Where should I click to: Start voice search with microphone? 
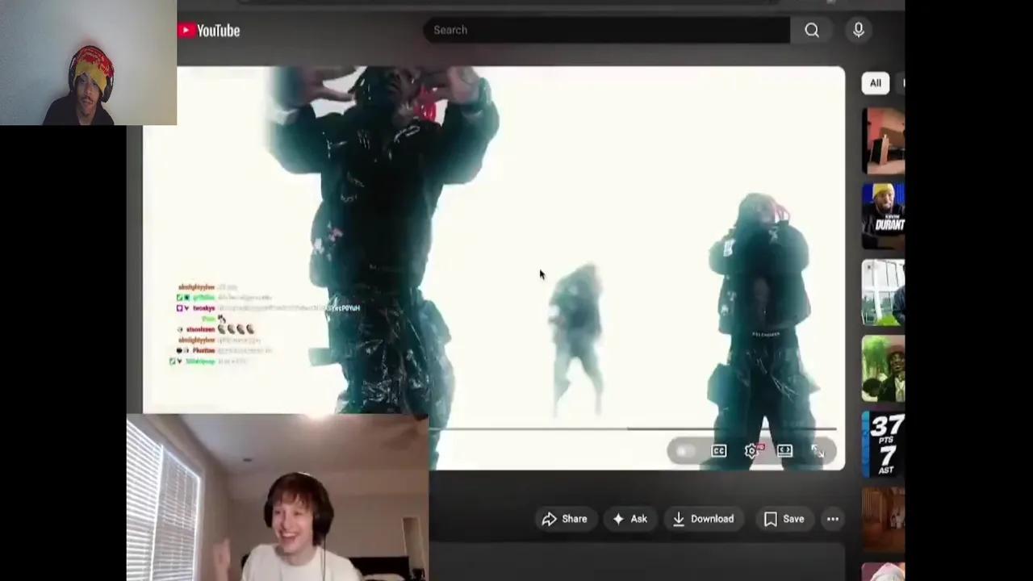pyautogui.click(x=859, y=30)
